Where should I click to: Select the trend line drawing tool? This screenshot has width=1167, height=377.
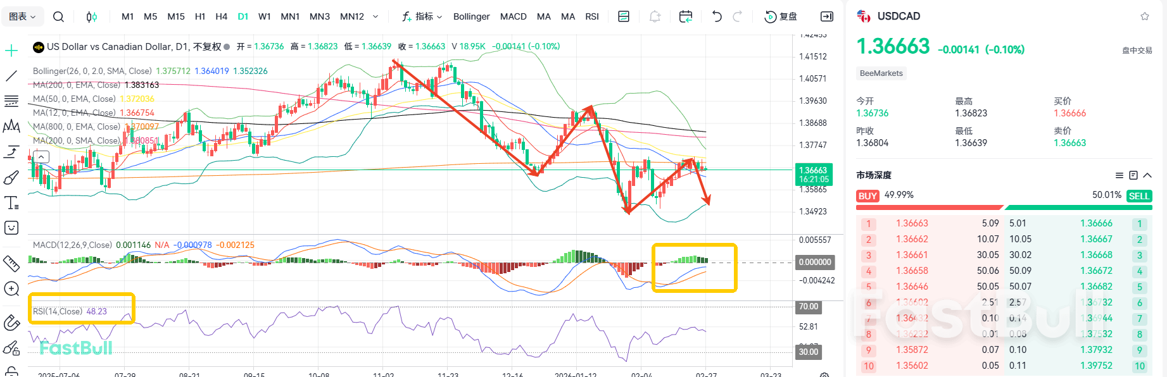(x=11, y=76)
